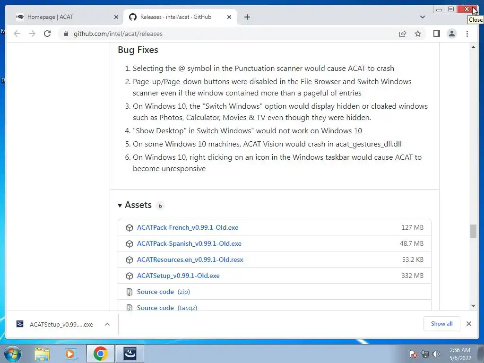Close the Releases intel/acat GitHub tab
The width and height of the screenshot is (484, 363).
pos(229,17)
